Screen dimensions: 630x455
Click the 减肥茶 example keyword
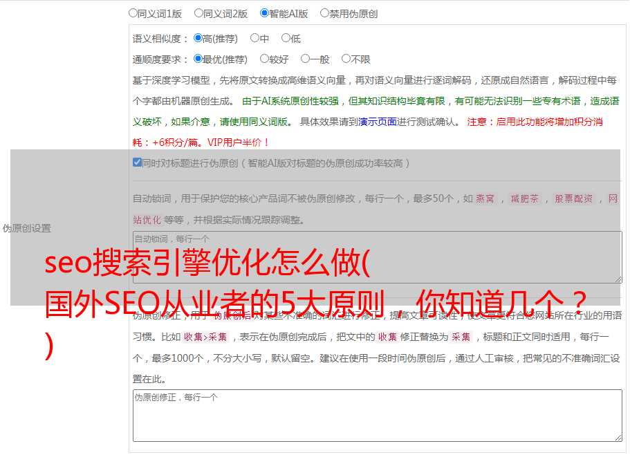click(x=524, y=198)
